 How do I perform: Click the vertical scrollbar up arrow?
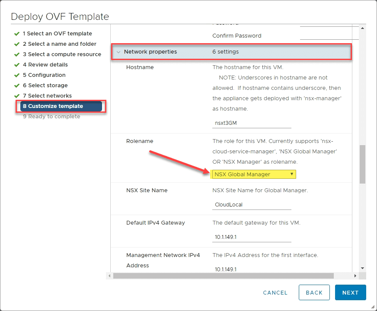coord(363,28)
